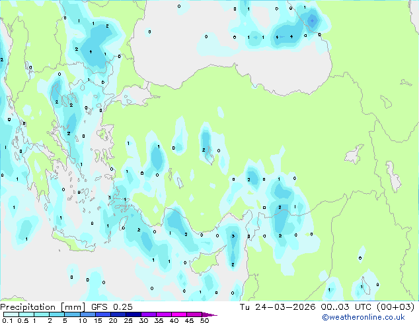This screenshot has width=419, height=323.
Task: Choose the 10–15 mm legend color box
Action: pos(87,314)
